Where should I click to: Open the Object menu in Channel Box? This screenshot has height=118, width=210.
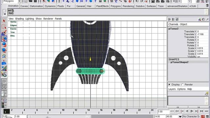[x=183, y=24]
